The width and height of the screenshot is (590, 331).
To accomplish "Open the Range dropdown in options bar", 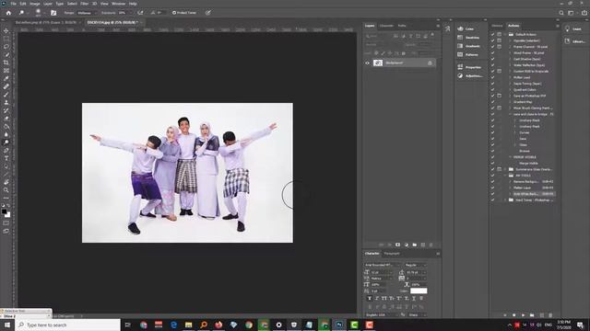I will point(86,13).
